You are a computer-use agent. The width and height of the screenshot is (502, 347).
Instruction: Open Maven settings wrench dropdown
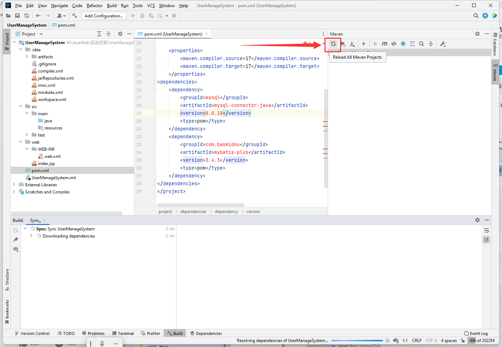(443, 44)
